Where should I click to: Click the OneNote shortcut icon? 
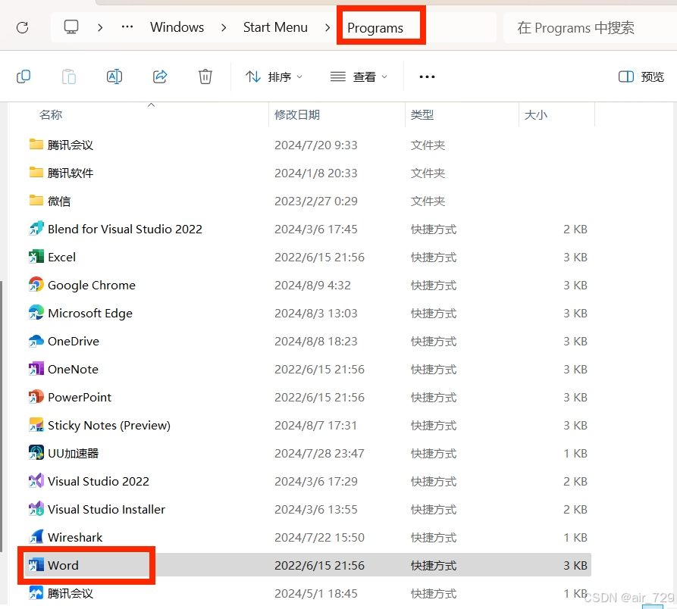coord(36,369)
